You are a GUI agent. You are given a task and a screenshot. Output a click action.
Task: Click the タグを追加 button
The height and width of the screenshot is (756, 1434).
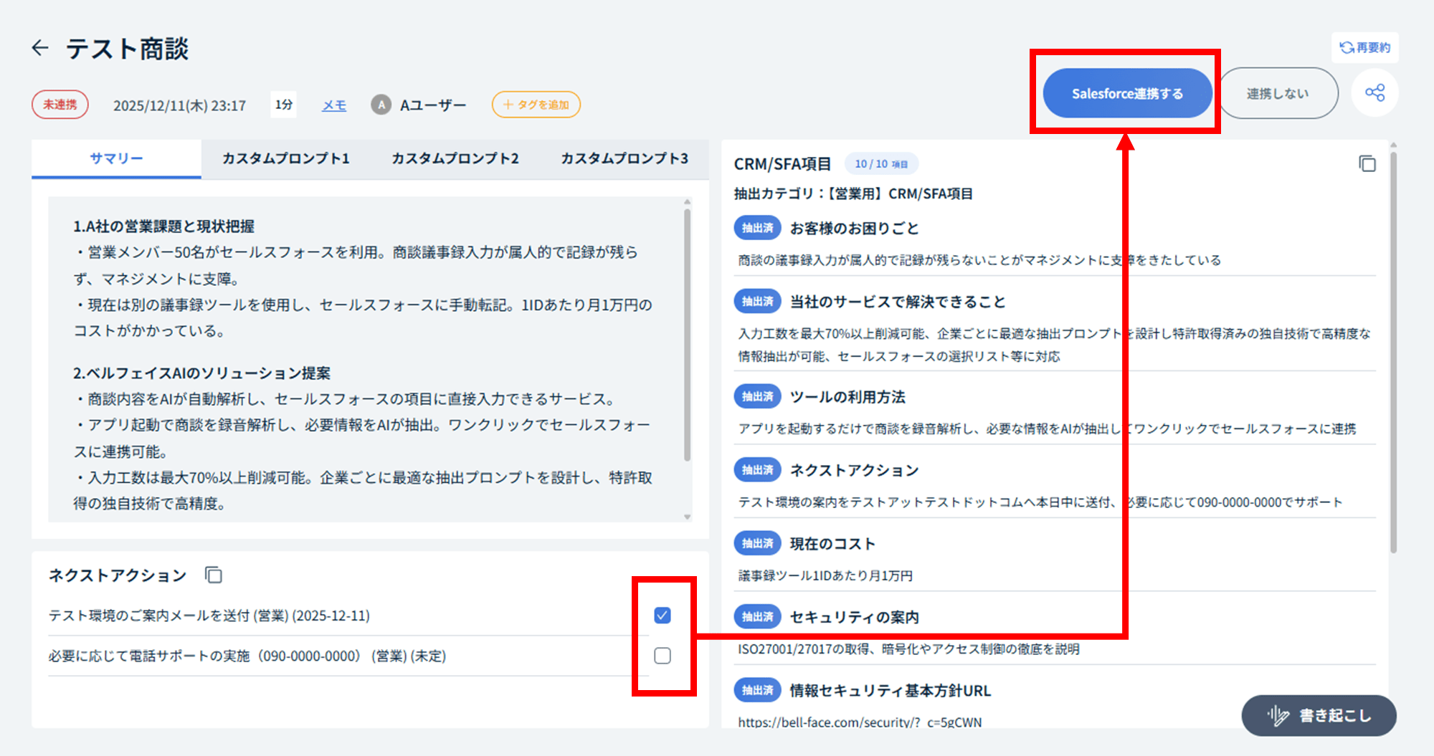536,105
